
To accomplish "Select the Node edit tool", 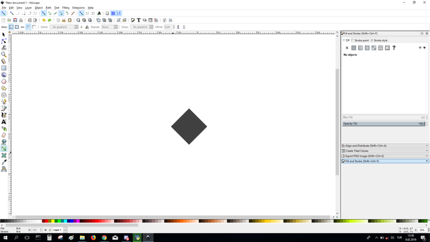I will point(3,41).
